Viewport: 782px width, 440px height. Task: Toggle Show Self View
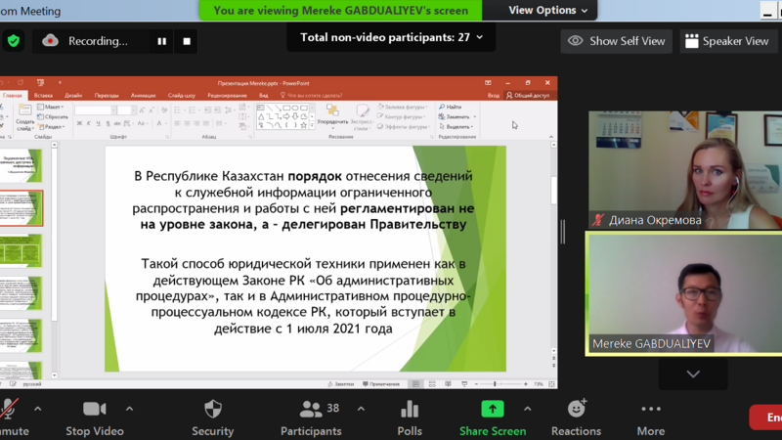[617, 41]
